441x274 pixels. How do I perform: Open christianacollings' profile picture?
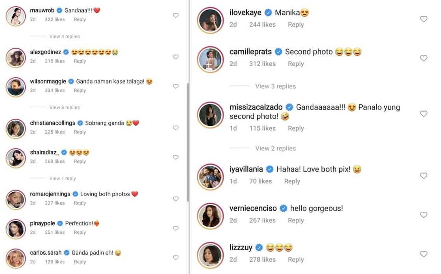pyautogui.click(x=15, y=129)
